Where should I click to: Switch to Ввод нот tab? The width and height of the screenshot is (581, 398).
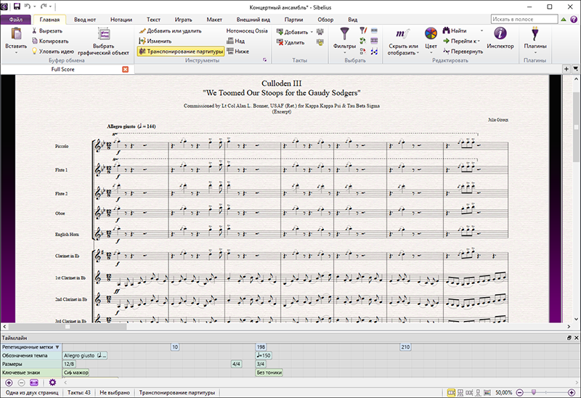point(85,20)
